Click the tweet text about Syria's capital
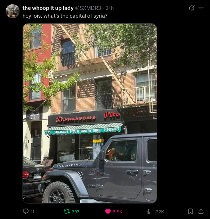This screenshot has width=210, height=219. 65,16
